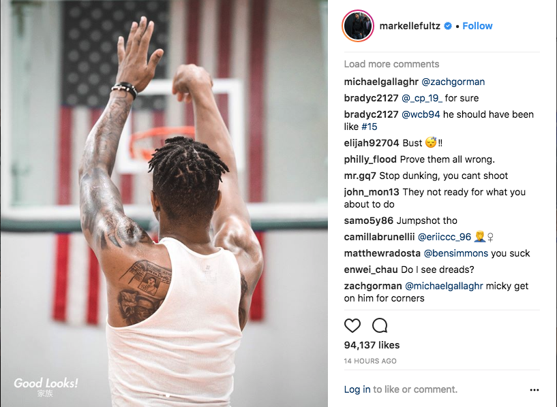This screenshot has width=557, height=407.
Task: Open the @eriiccc_96 mention
Action: click(x=445, y=237)
